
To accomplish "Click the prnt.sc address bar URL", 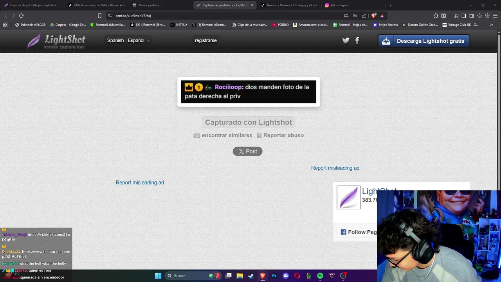I will (133, 16).
